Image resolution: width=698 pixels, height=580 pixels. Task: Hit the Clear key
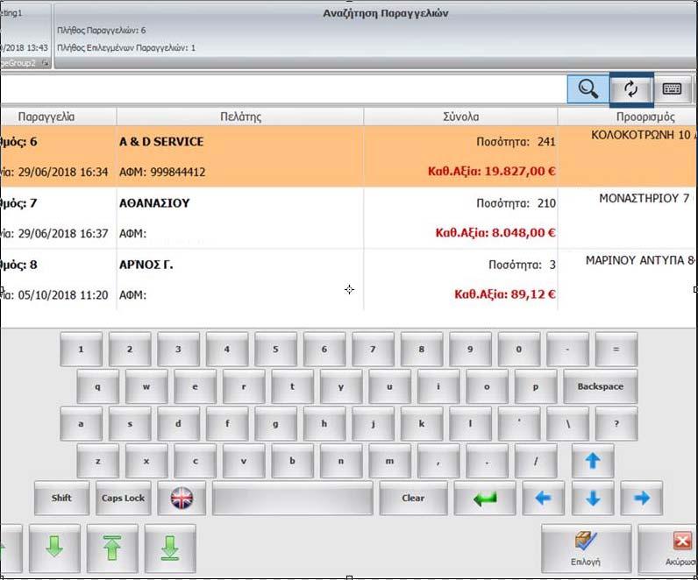point(413,498)
